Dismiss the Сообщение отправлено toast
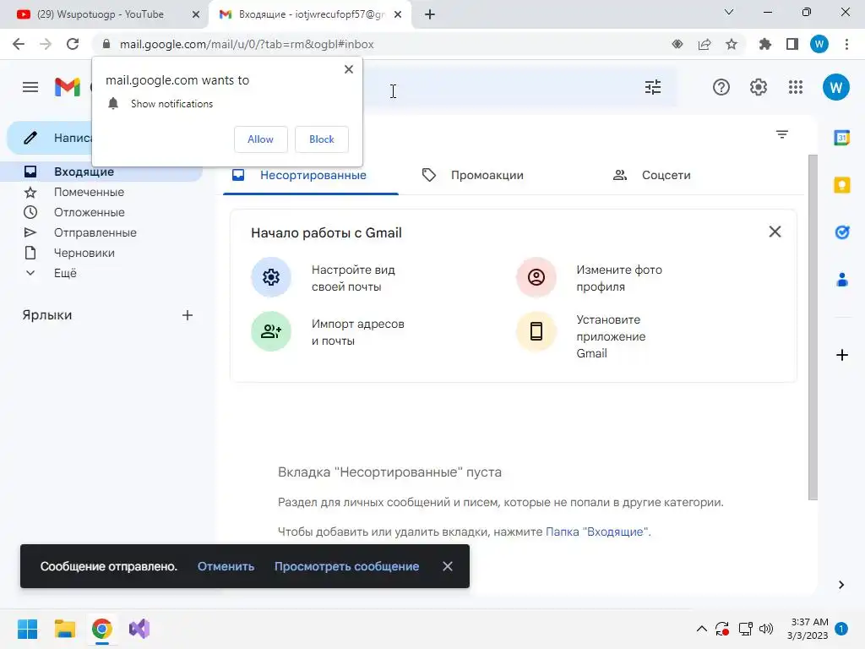The width and height of the screenshot is (865, 649). (x=448, y=566)
